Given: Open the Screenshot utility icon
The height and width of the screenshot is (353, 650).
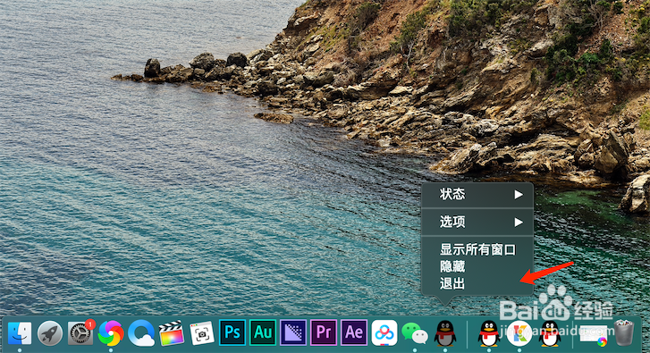Looking at the screenshot, I should (x=202, y=332).
